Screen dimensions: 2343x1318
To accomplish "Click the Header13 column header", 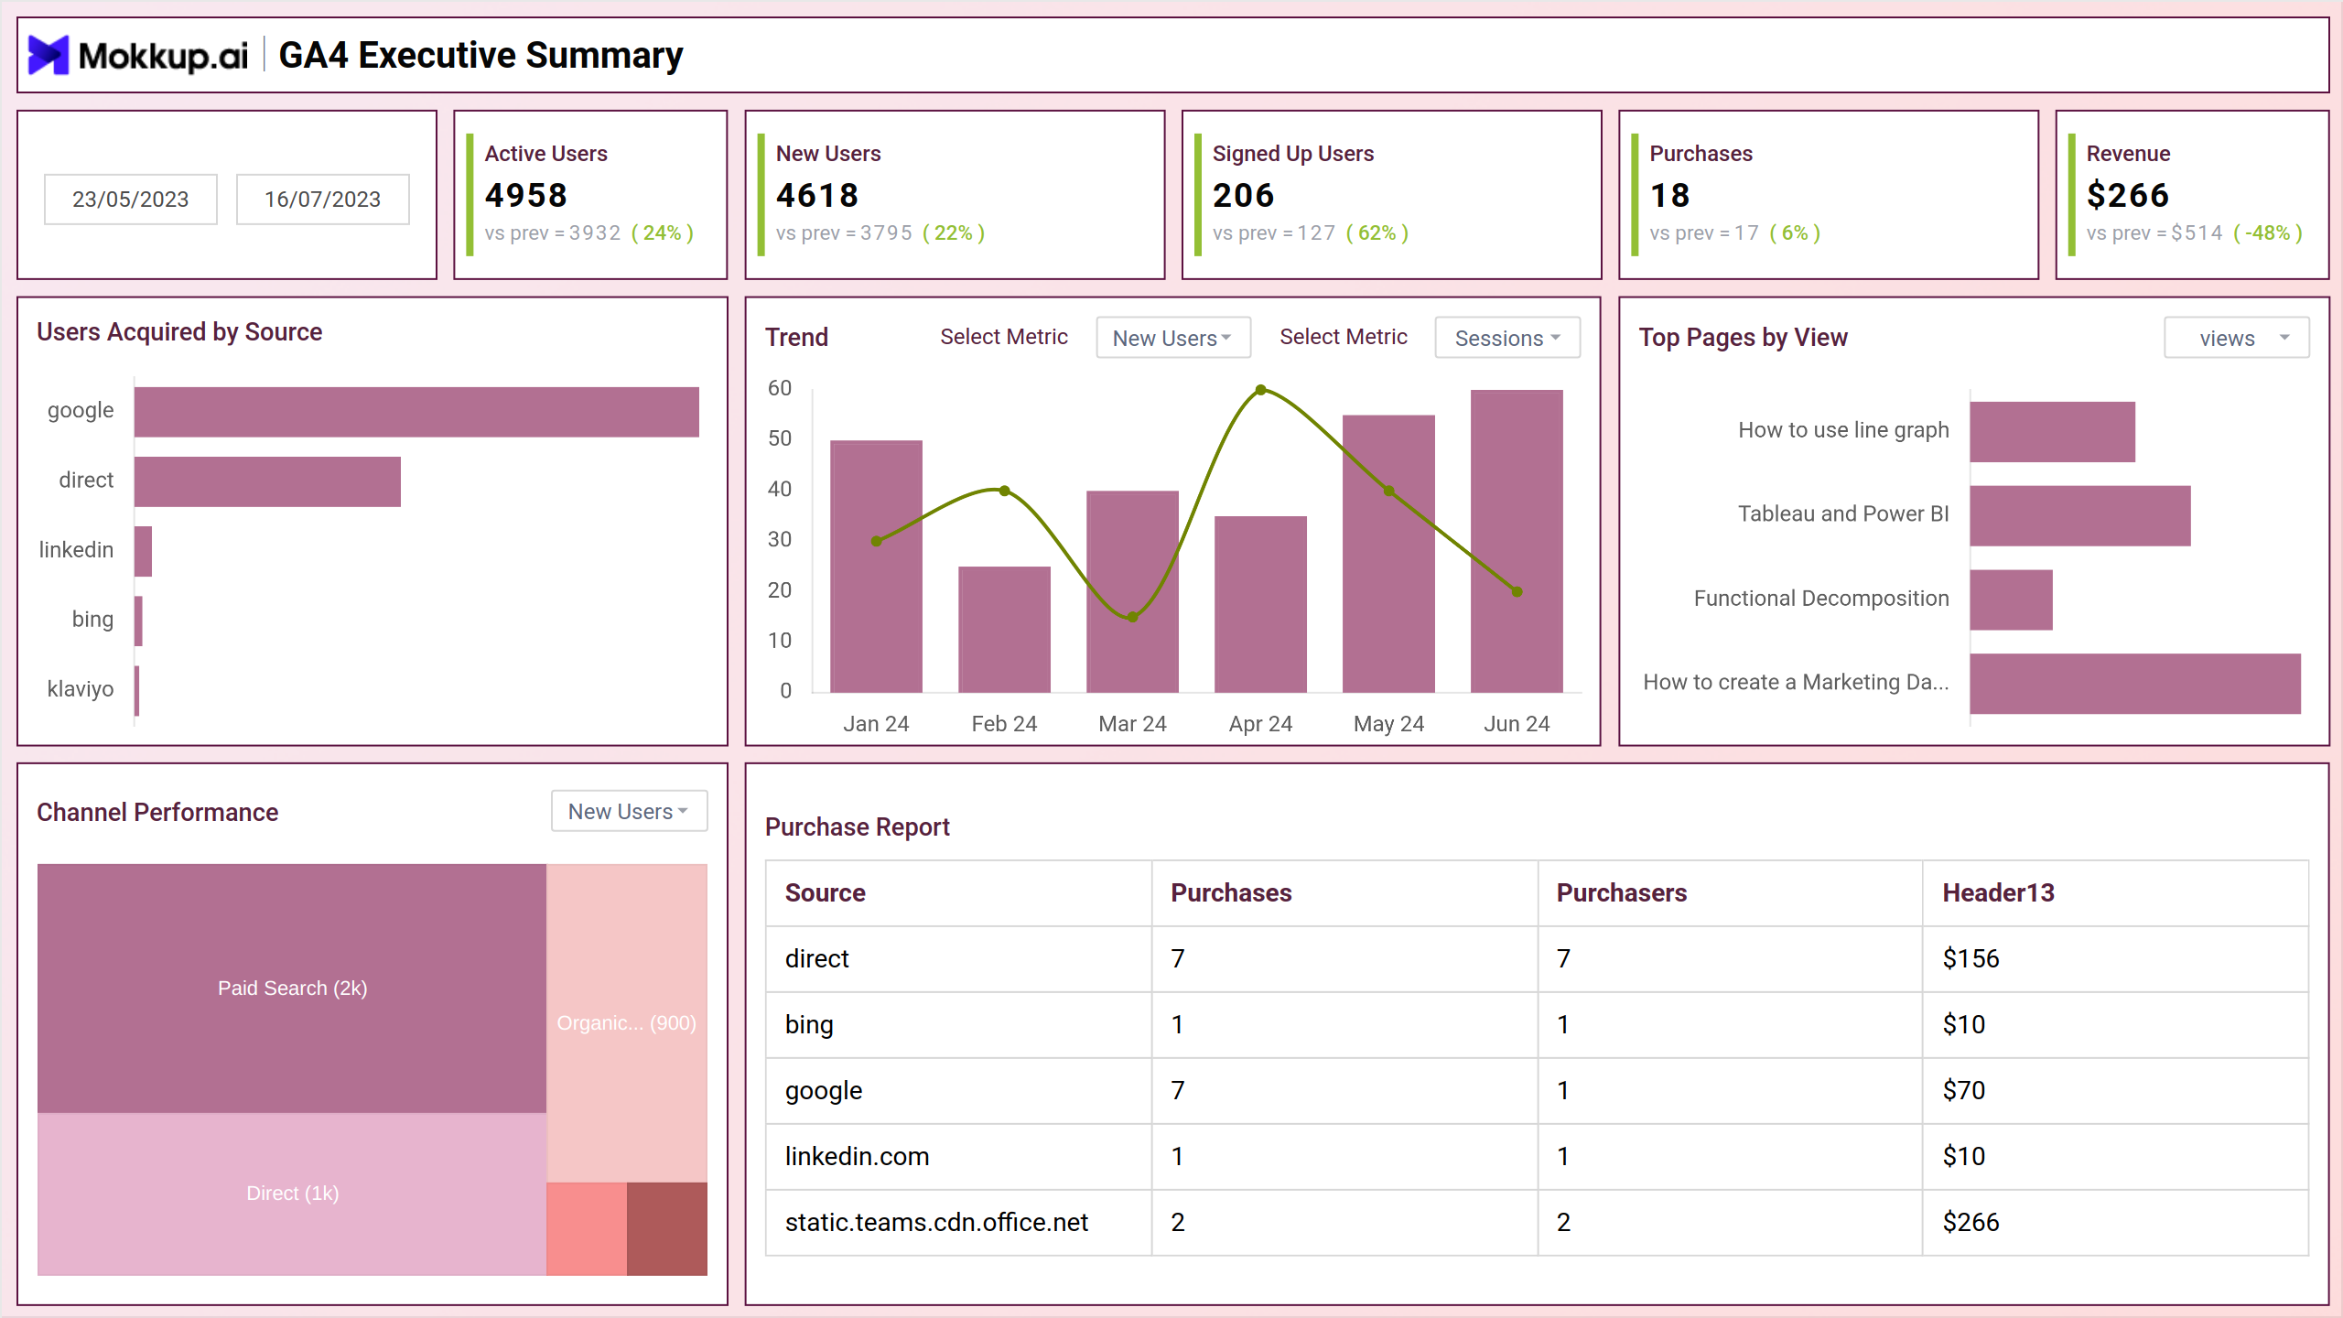I will click(2115, 893).
